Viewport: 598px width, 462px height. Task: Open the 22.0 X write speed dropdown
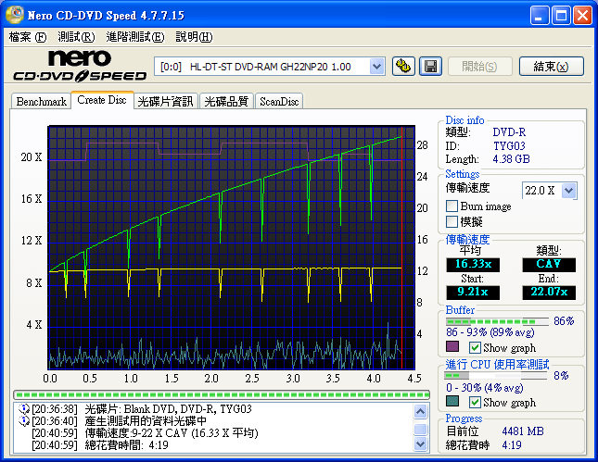tap(568, 190)
